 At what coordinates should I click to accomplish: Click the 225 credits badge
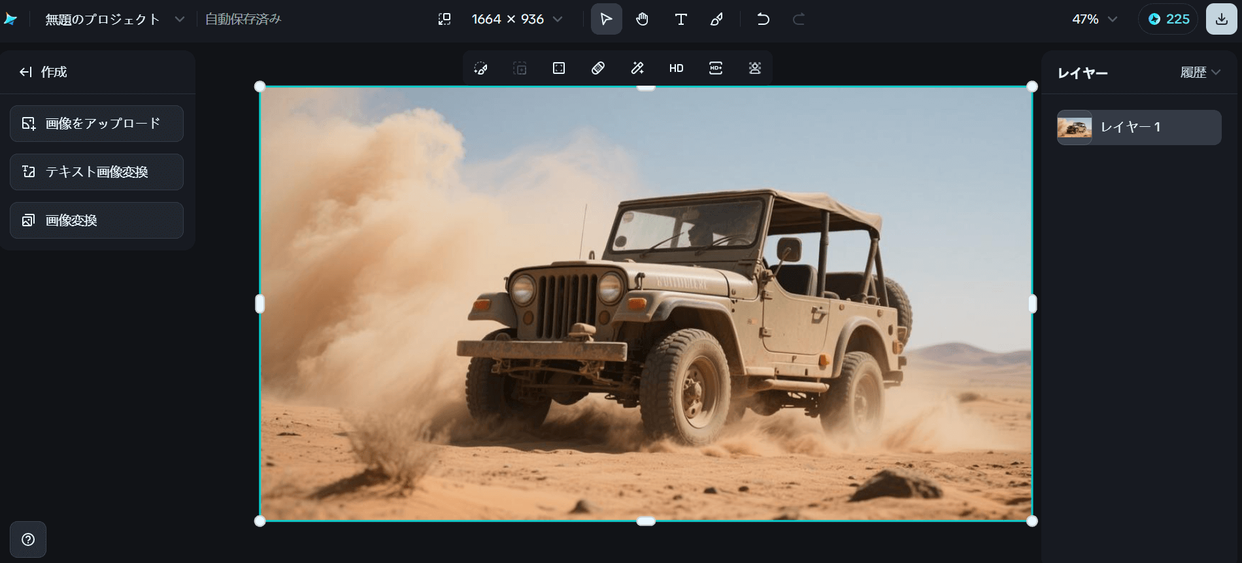1168,19
